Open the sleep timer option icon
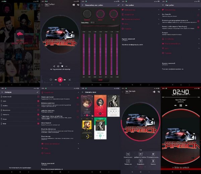Image resolution: width=201 pixels, height=174 pixels. [x=128, y=161]
